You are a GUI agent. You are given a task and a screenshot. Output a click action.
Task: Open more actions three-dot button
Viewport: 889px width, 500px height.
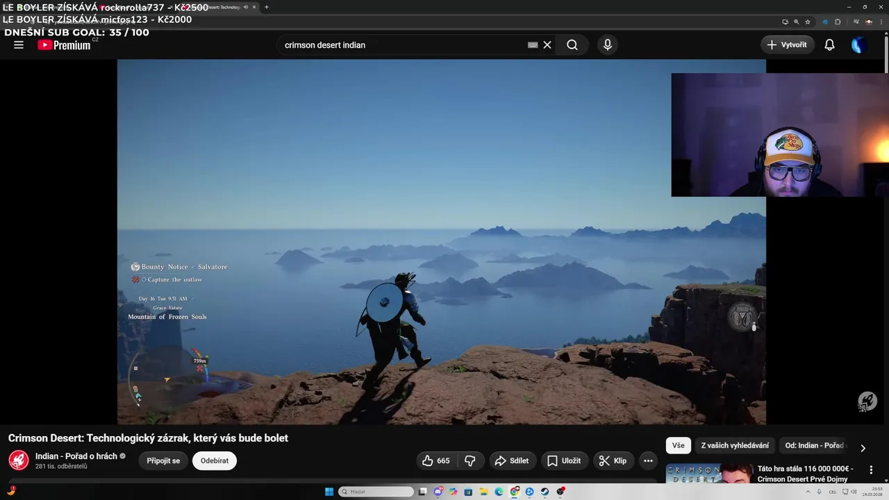(x=648, y=460)
